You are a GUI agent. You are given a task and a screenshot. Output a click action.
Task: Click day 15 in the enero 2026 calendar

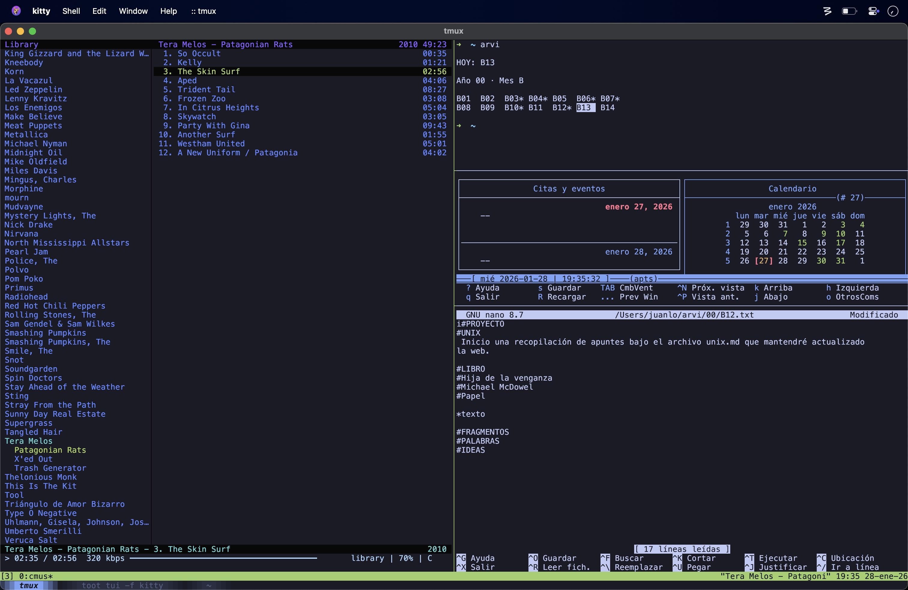[803, 243]
